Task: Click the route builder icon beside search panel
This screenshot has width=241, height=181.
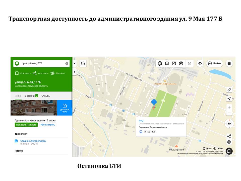Action: [x=83, y=64]
